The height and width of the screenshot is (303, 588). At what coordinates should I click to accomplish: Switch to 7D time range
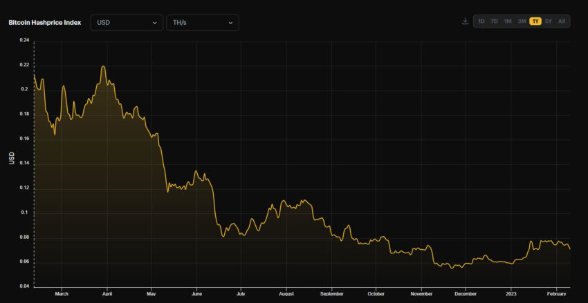pyautogui.click(x=494, y=21)
